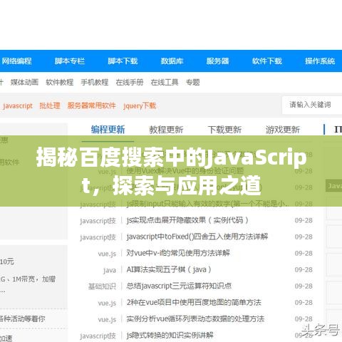Open the 操作系统 navigation item

[x=320, y=61]
